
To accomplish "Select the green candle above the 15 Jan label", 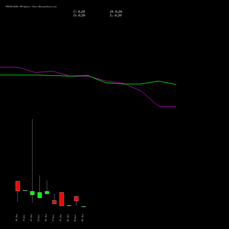I will click(x=40, y=195).
